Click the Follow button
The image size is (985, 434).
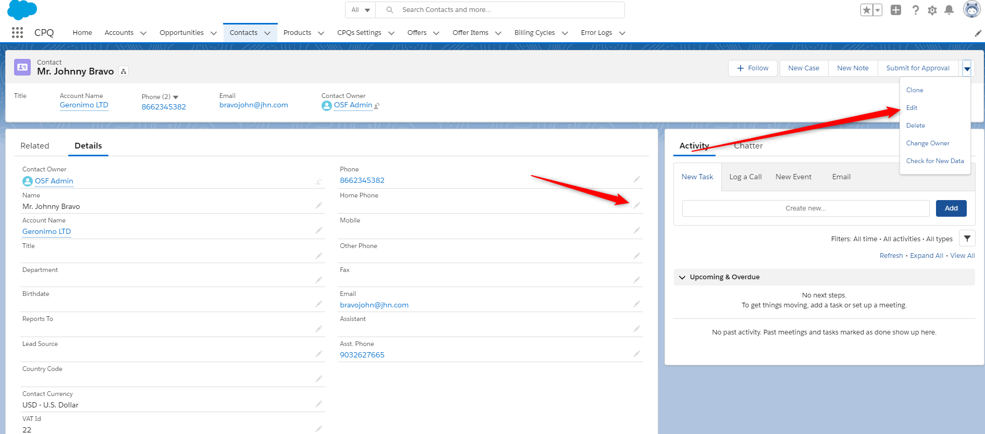753,68
